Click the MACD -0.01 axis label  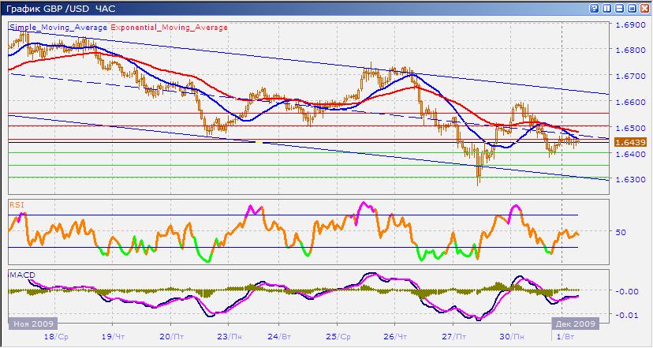click(626, 316)
